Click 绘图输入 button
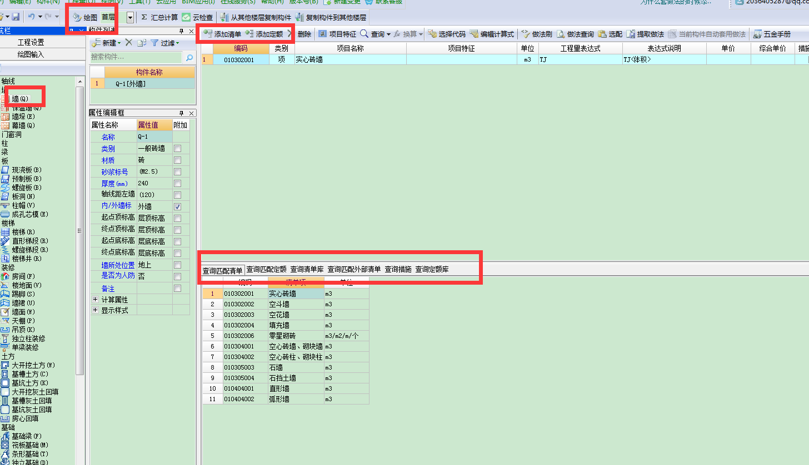This screenshot has width=809, height=465. click(x=31, y=54)
